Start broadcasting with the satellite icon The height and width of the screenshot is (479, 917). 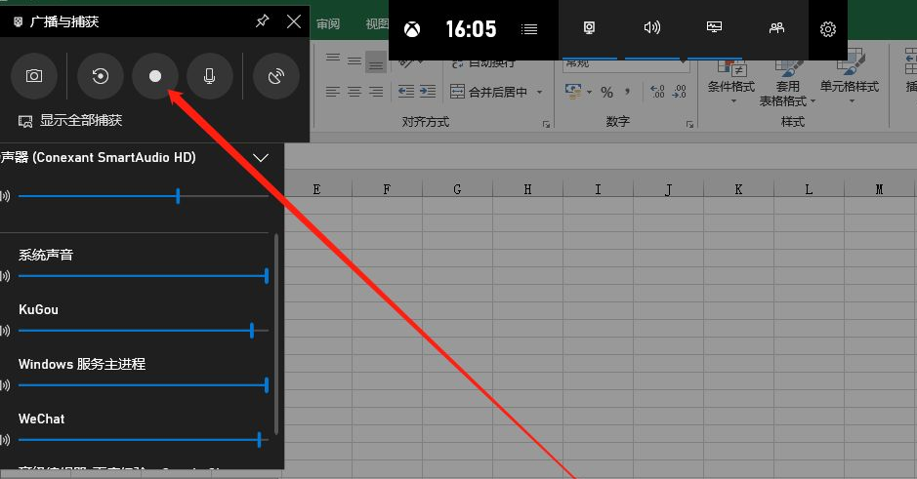[276, 76]
